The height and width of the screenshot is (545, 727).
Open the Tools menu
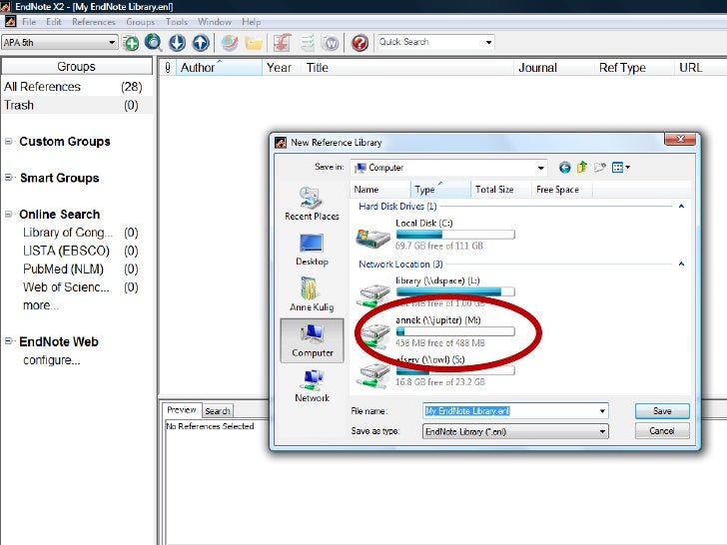pos(177,22)
